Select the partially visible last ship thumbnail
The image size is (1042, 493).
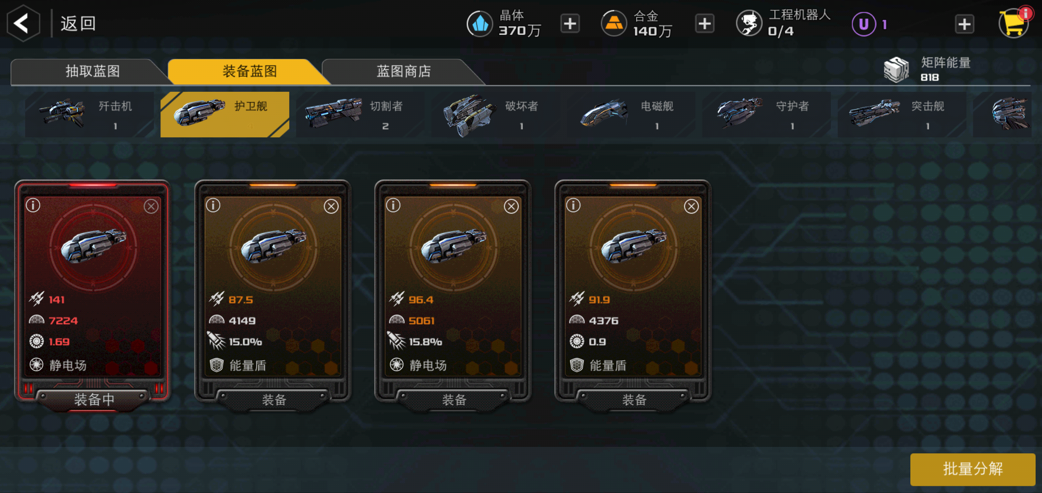(1002, 114)
